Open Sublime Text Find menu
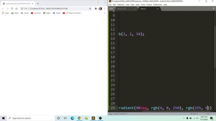Viewport: 216px width, 121px height. click(x=127, y=5)
